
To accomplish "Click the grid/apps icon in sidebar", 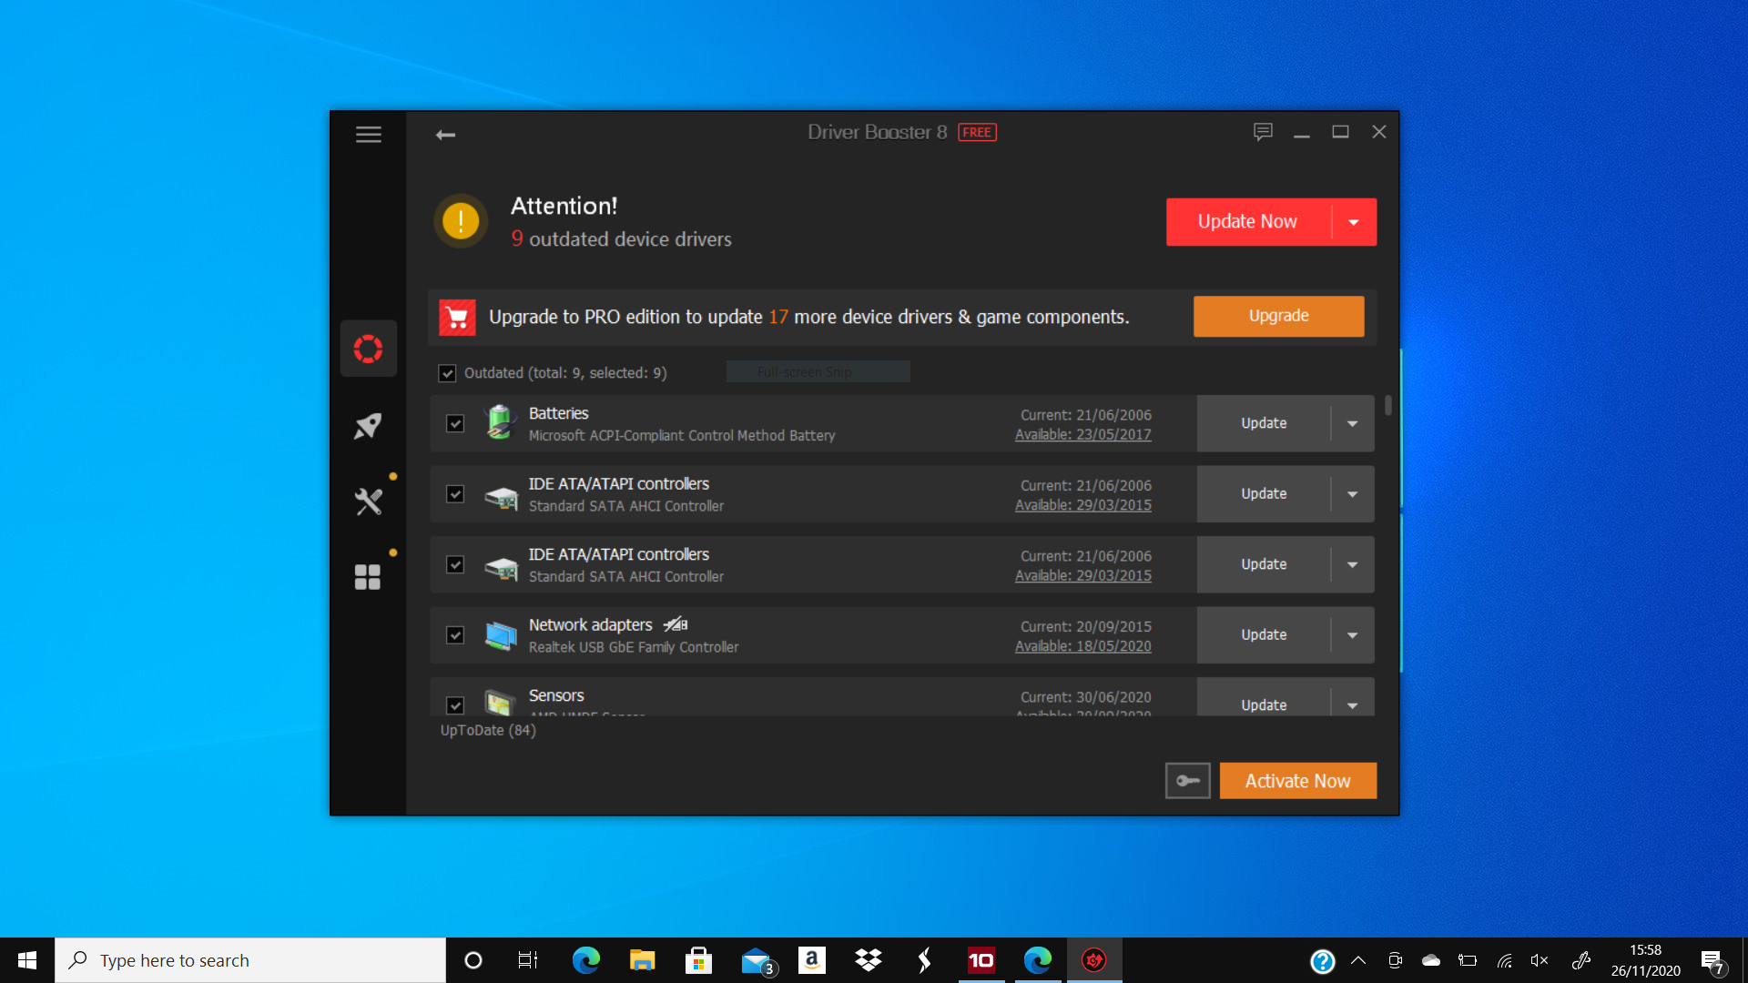I will click(368, 577).
